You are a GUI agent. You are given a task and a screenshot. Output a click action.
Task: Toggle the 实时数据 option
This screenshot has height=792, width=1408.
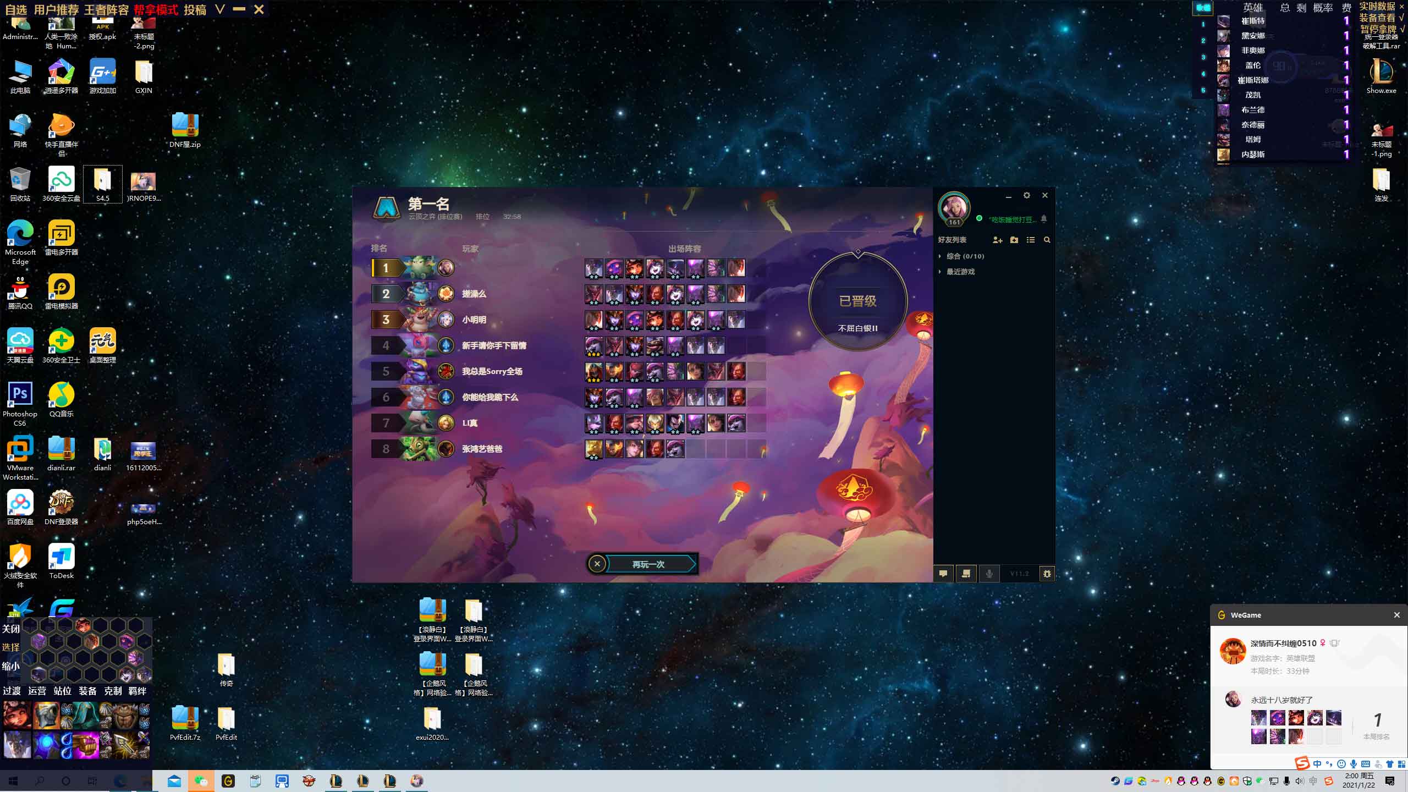[x=1377, y=6]
